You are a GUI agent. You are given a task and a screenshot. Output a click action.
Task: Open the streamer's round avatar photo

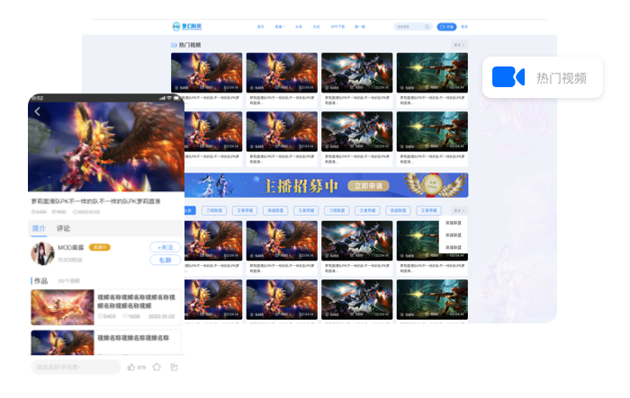tap(42, 253)
